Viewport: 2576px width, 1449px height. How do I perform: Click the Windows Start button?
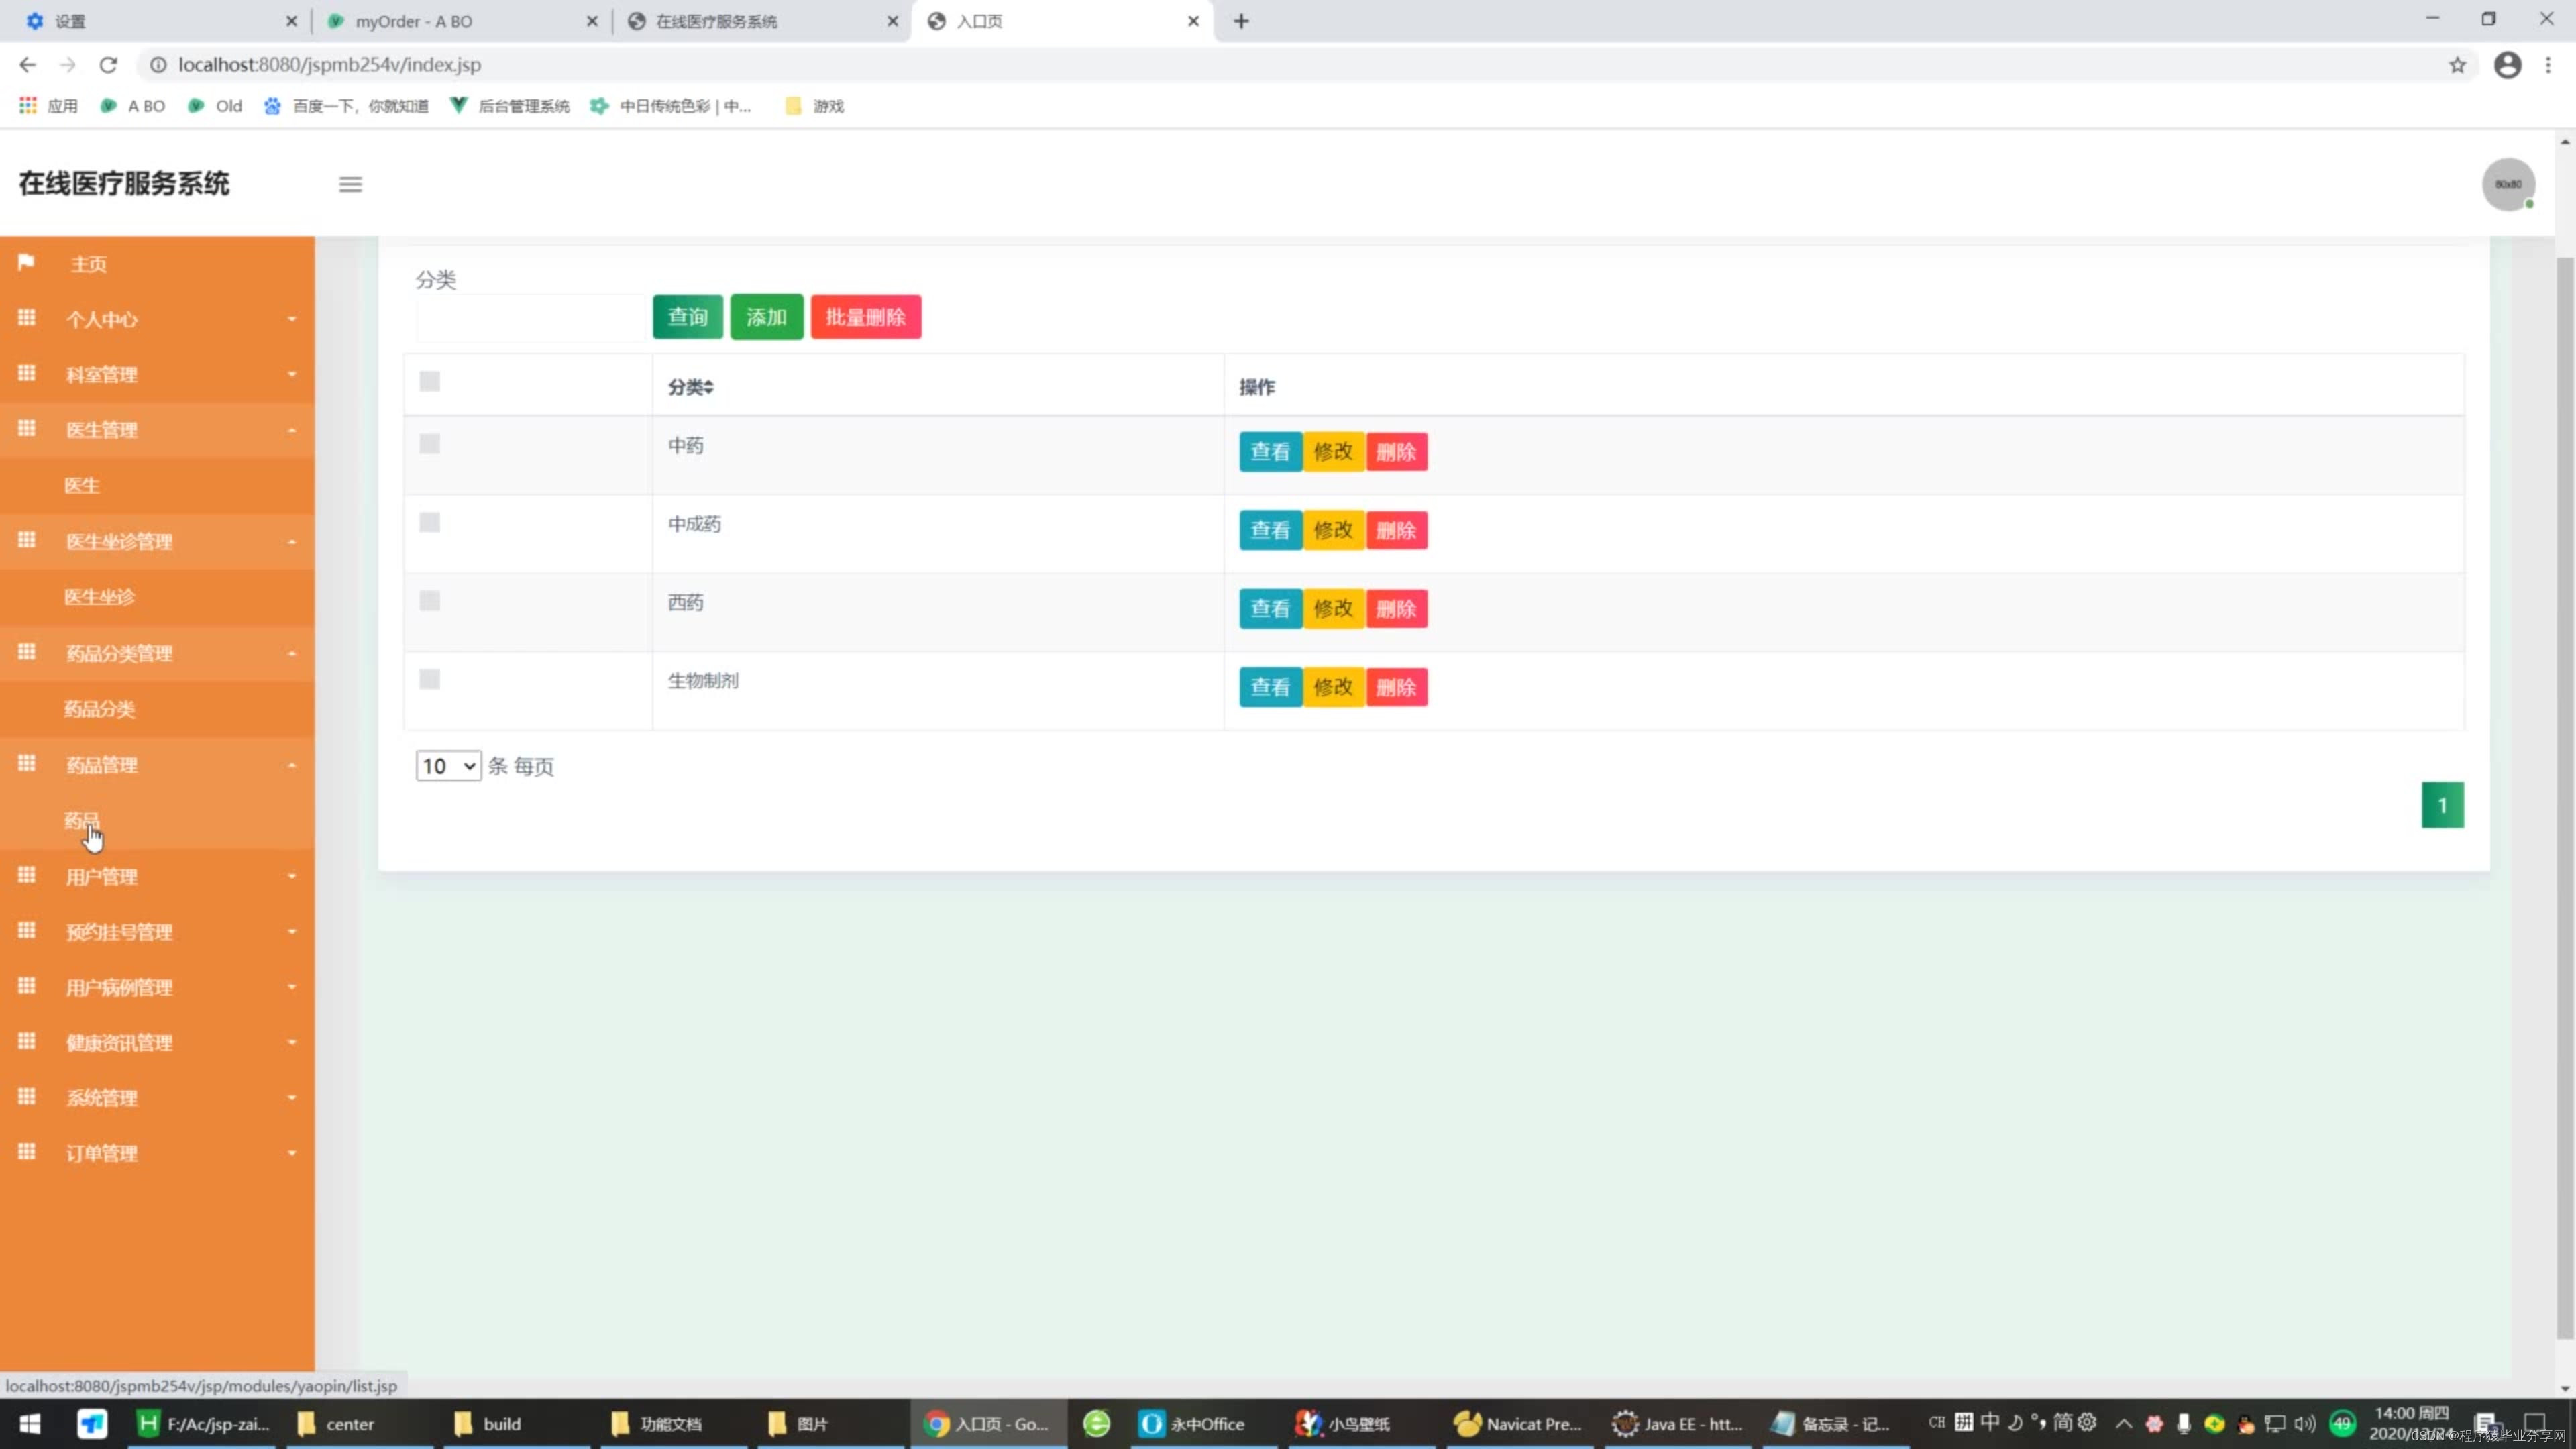coord(30,1423)
